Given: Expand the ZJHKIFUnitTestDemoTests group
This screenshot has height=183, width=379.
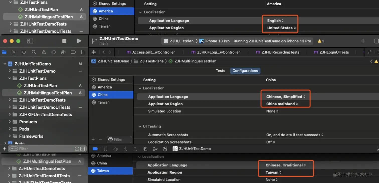Looking at the screenshot, I should pos(10,115).
